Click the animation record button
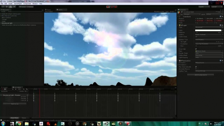The height and width of the screenshot is (126, 224). coord(2,89)
